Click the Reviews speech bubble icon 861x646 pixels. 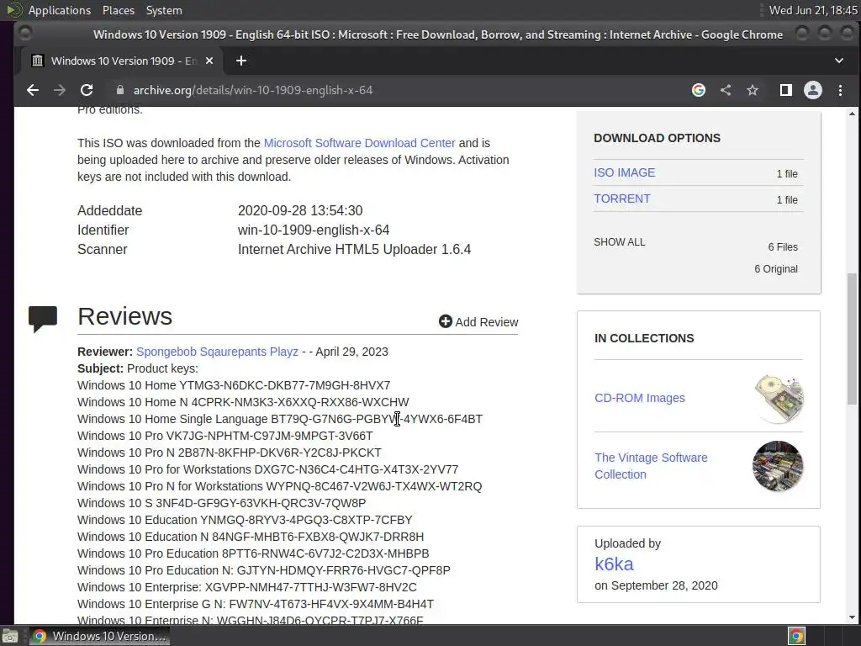click(43, 319)
